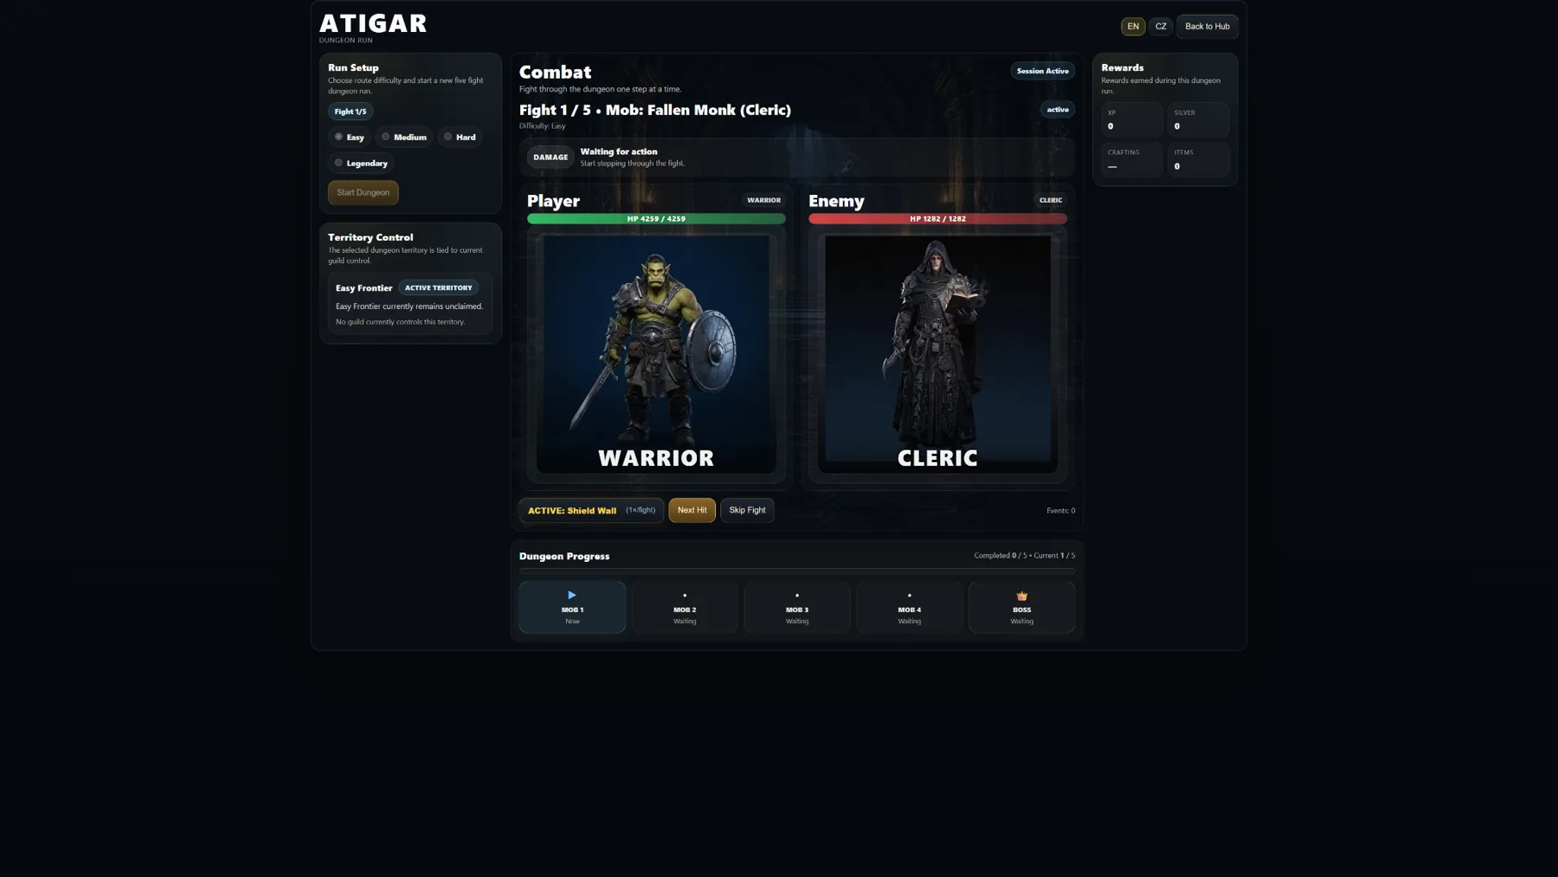Click the ACTIVE TERRITORY badge
Viewport: 1558px width, 877px height.
click(x=438, y=287)
